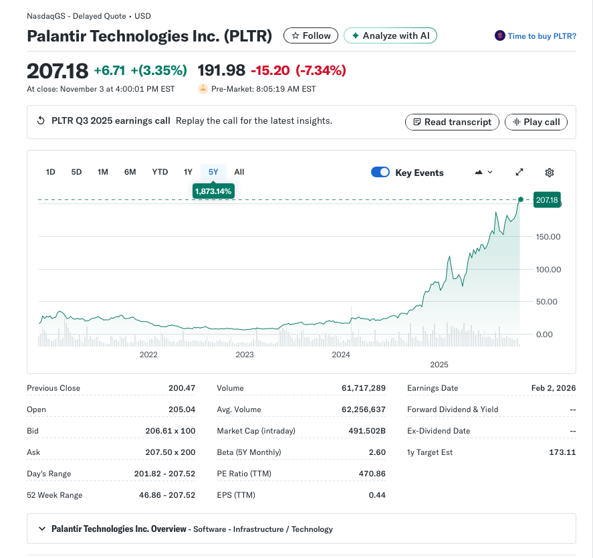Switch chart to 1M range
The height and width of the screenshot is (558, 593).
click(x=103, y=172)
